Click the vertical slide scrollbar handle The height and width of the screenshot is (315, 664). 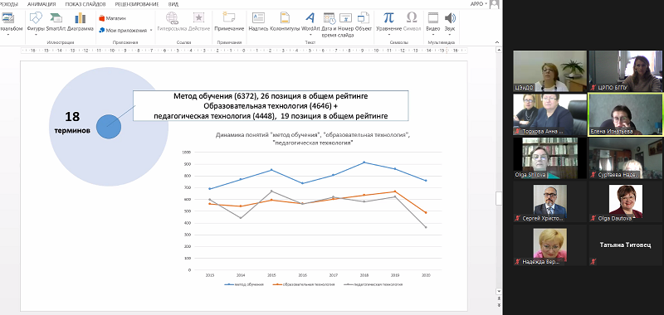(499, 198)
